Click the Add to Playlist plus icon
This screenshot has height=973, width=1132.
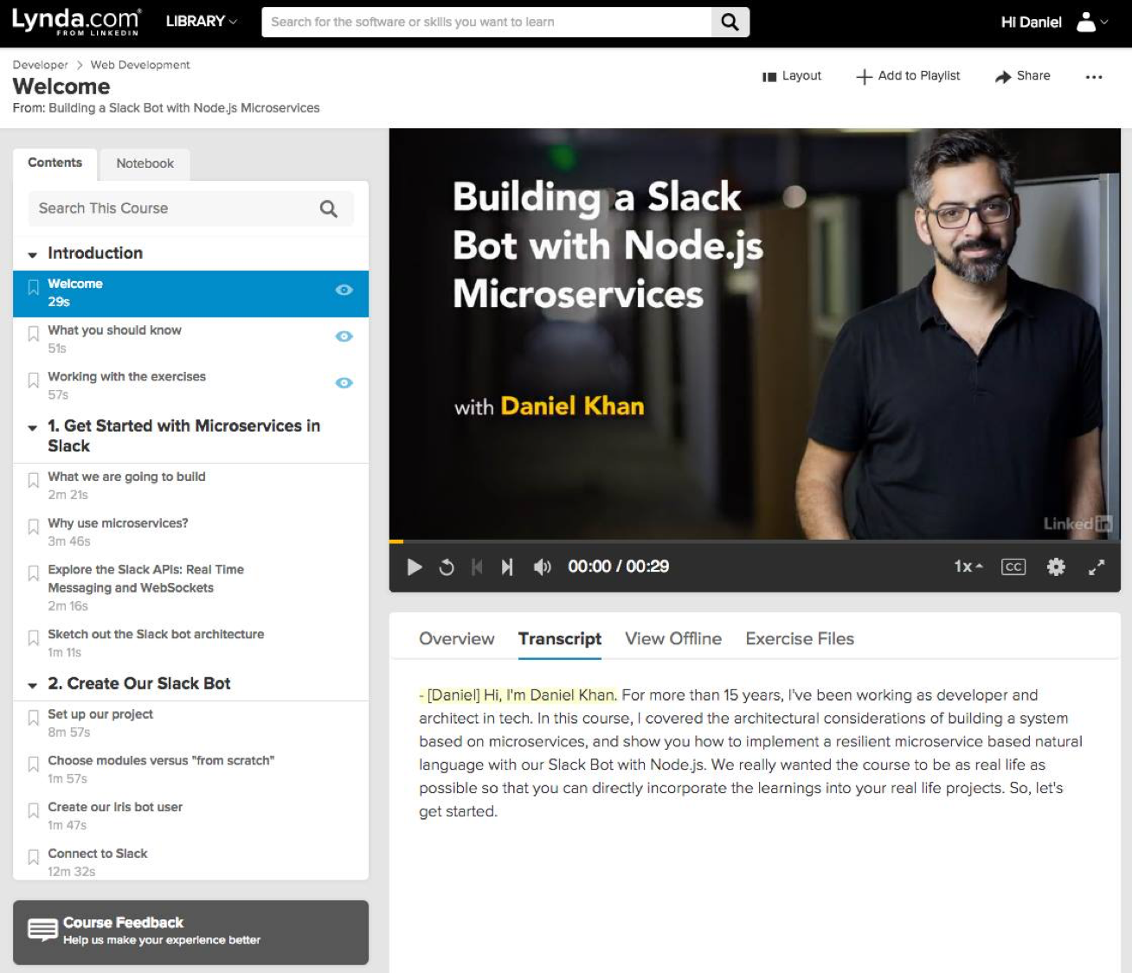coord(864,76)
